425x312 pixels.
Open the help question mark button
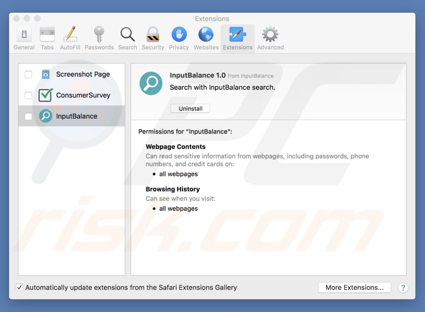click(403, 288)
